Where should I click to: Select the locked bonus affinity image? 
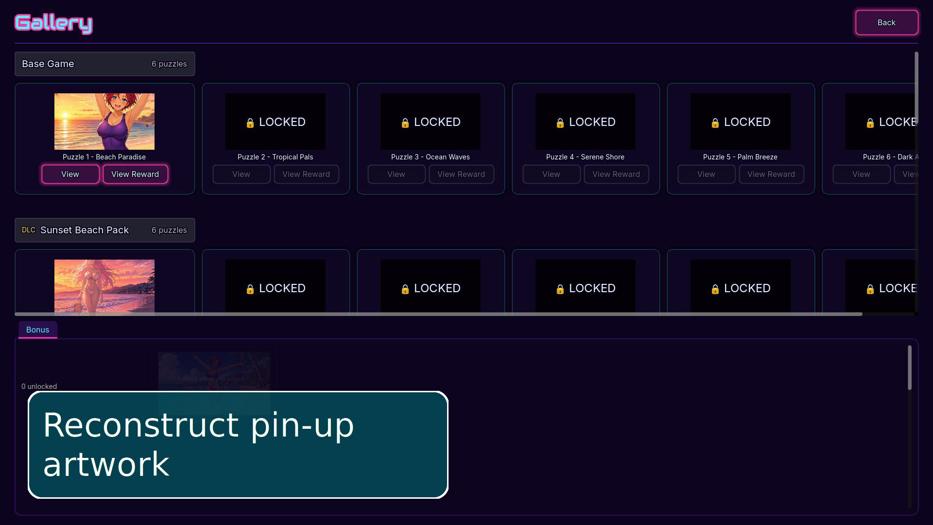pos(214,372)
